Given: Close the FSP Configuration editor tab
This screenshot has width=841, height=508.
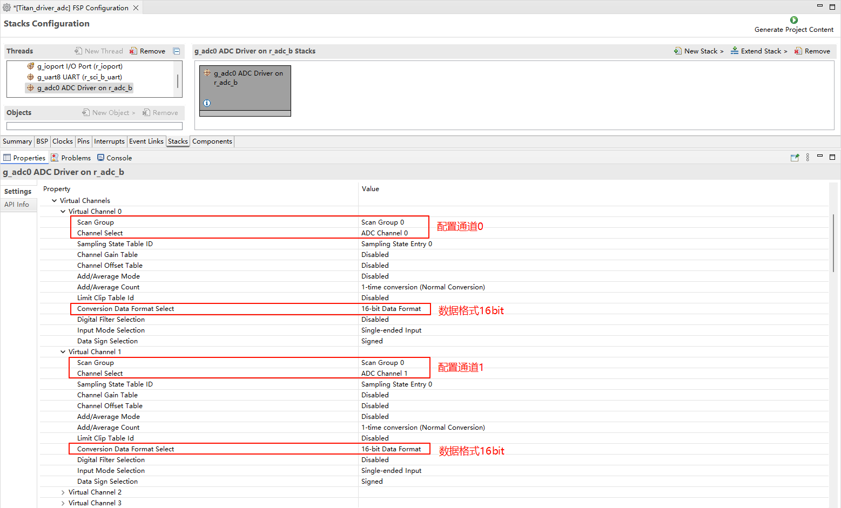Looking at the screenshot, I should click(136, 8).
